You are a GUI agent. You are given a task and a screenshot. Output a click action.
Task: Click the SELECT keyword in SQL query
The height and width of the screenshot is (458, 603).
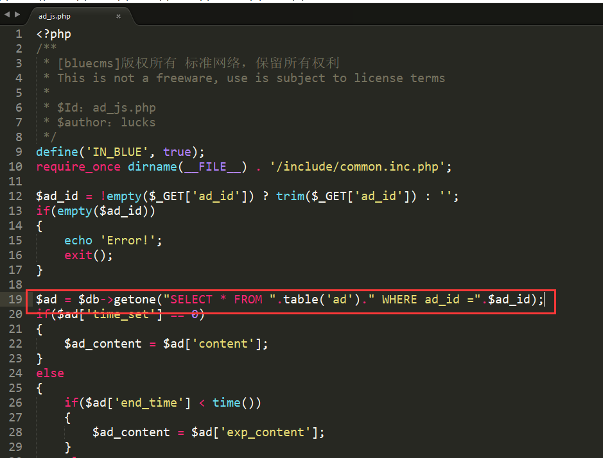tap(191, 300)
